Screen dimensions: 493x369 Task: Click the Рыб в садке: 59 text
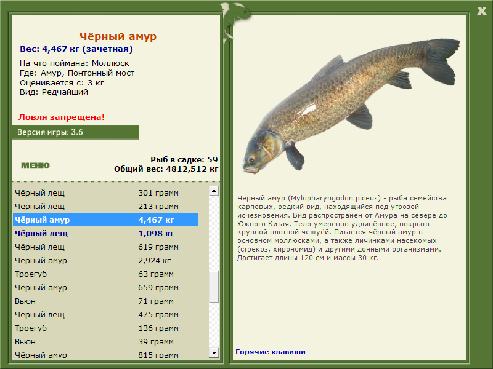pyautogui.click(x=184, y=159)
